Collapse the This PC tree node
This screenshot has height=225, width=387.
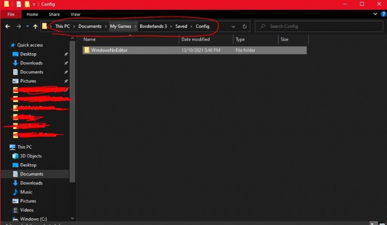click(5, 147)
